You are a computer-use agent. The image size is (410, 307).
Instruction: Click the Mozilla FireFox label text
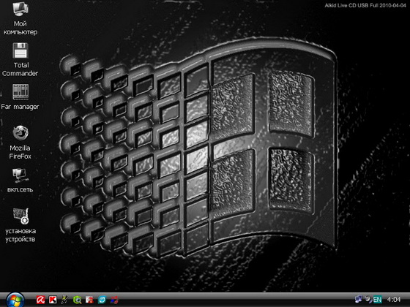[20, 152]
